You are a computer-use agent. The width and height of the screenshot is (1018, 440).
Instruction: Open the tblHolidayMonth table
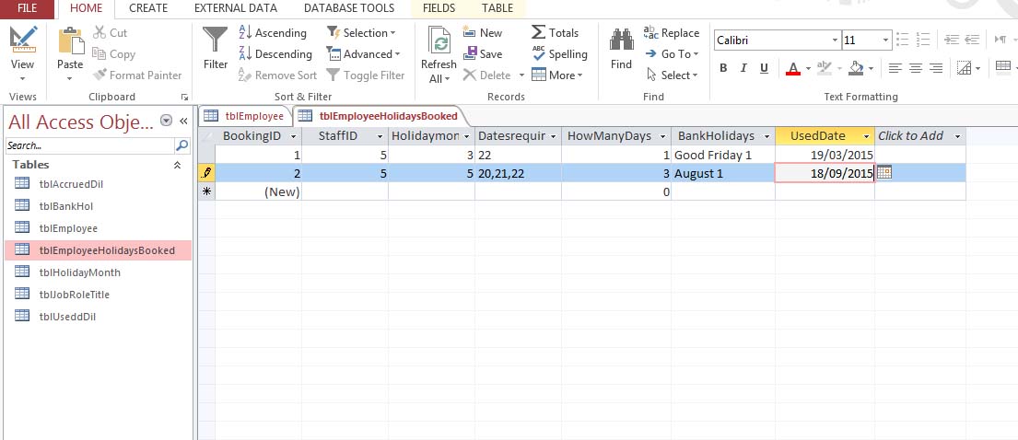[x=79, y=272]
